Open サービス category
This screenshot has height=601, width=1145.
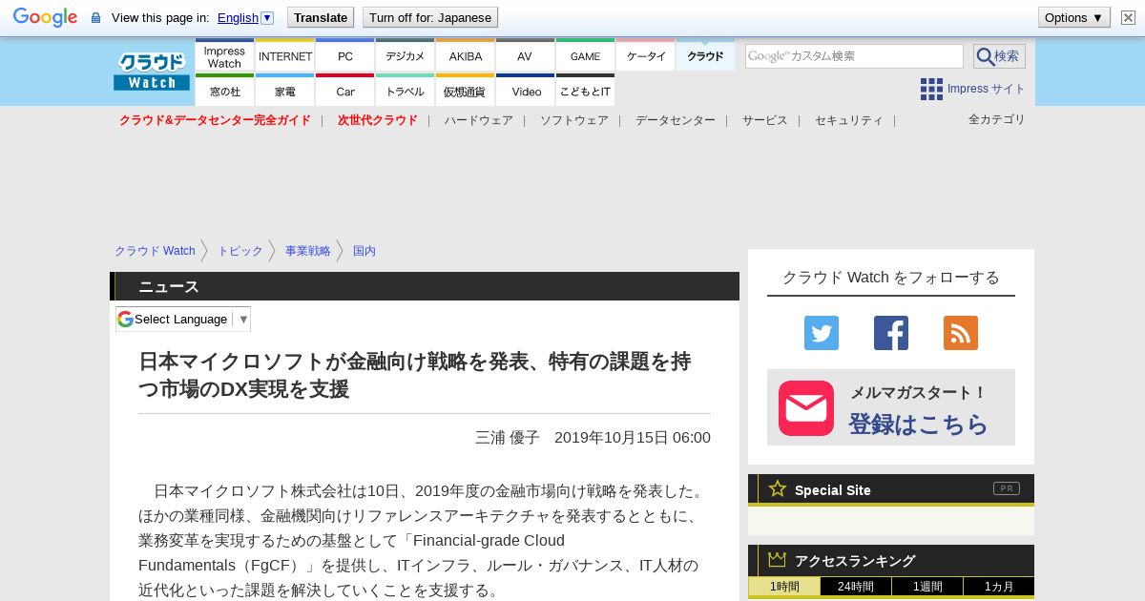click(x=764, y=120)
